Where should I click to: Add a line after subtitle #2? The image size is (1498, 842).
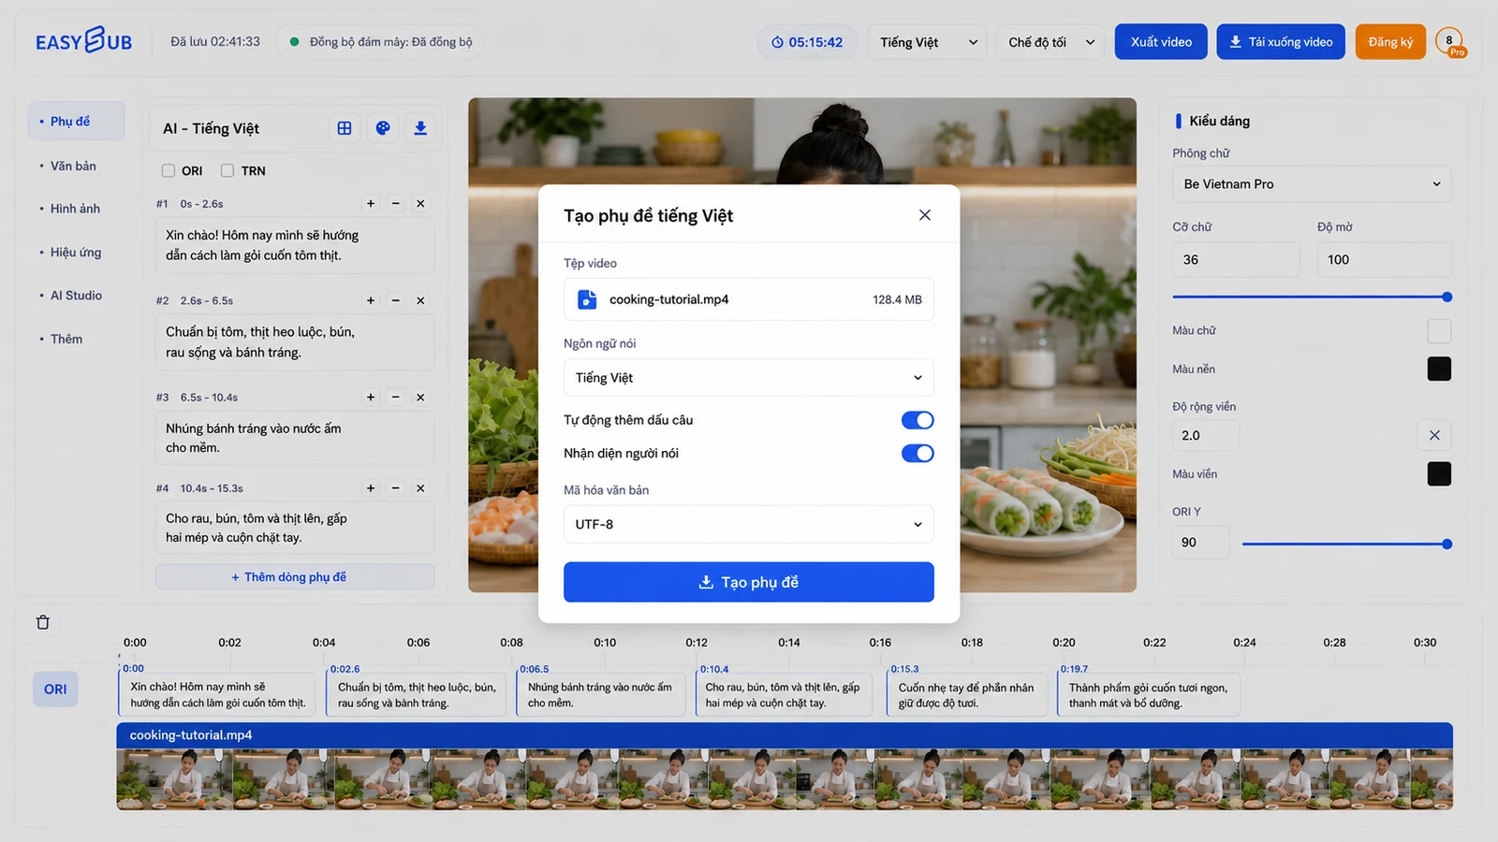coord(371,300)
